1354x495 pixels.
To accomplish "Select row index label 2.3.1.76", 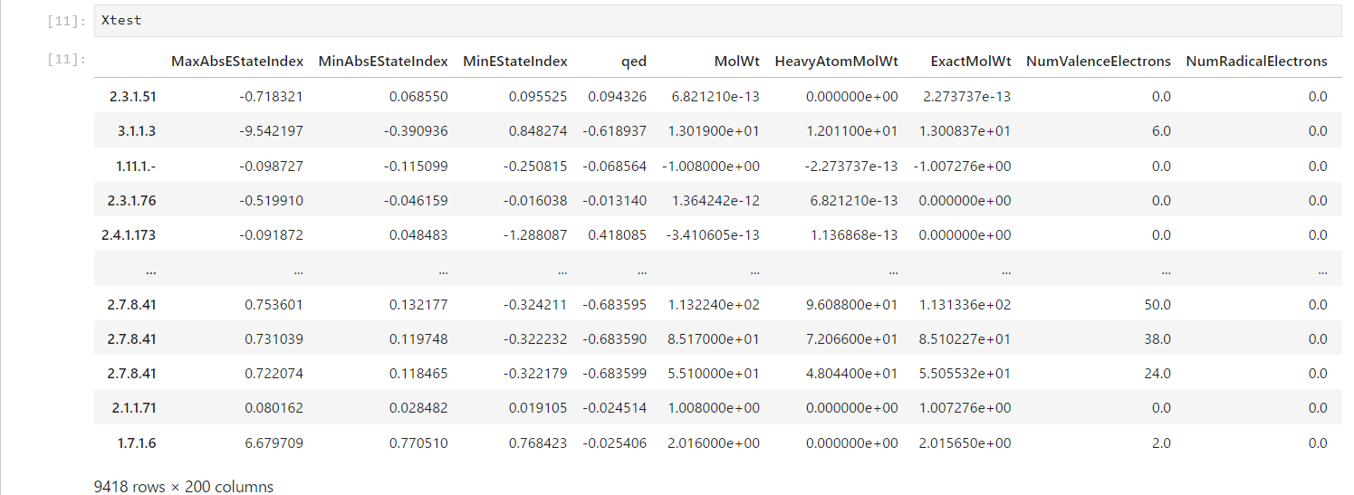I will point(132,201).
